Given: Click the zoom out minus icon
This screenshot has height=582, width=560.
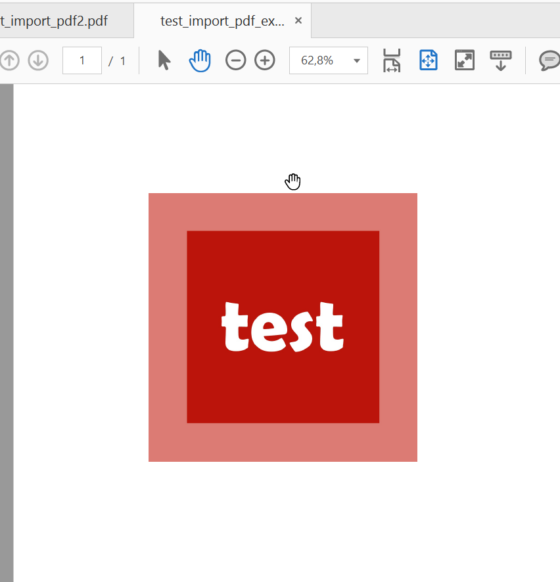Looking at the screenshot, I should point(235,60).
